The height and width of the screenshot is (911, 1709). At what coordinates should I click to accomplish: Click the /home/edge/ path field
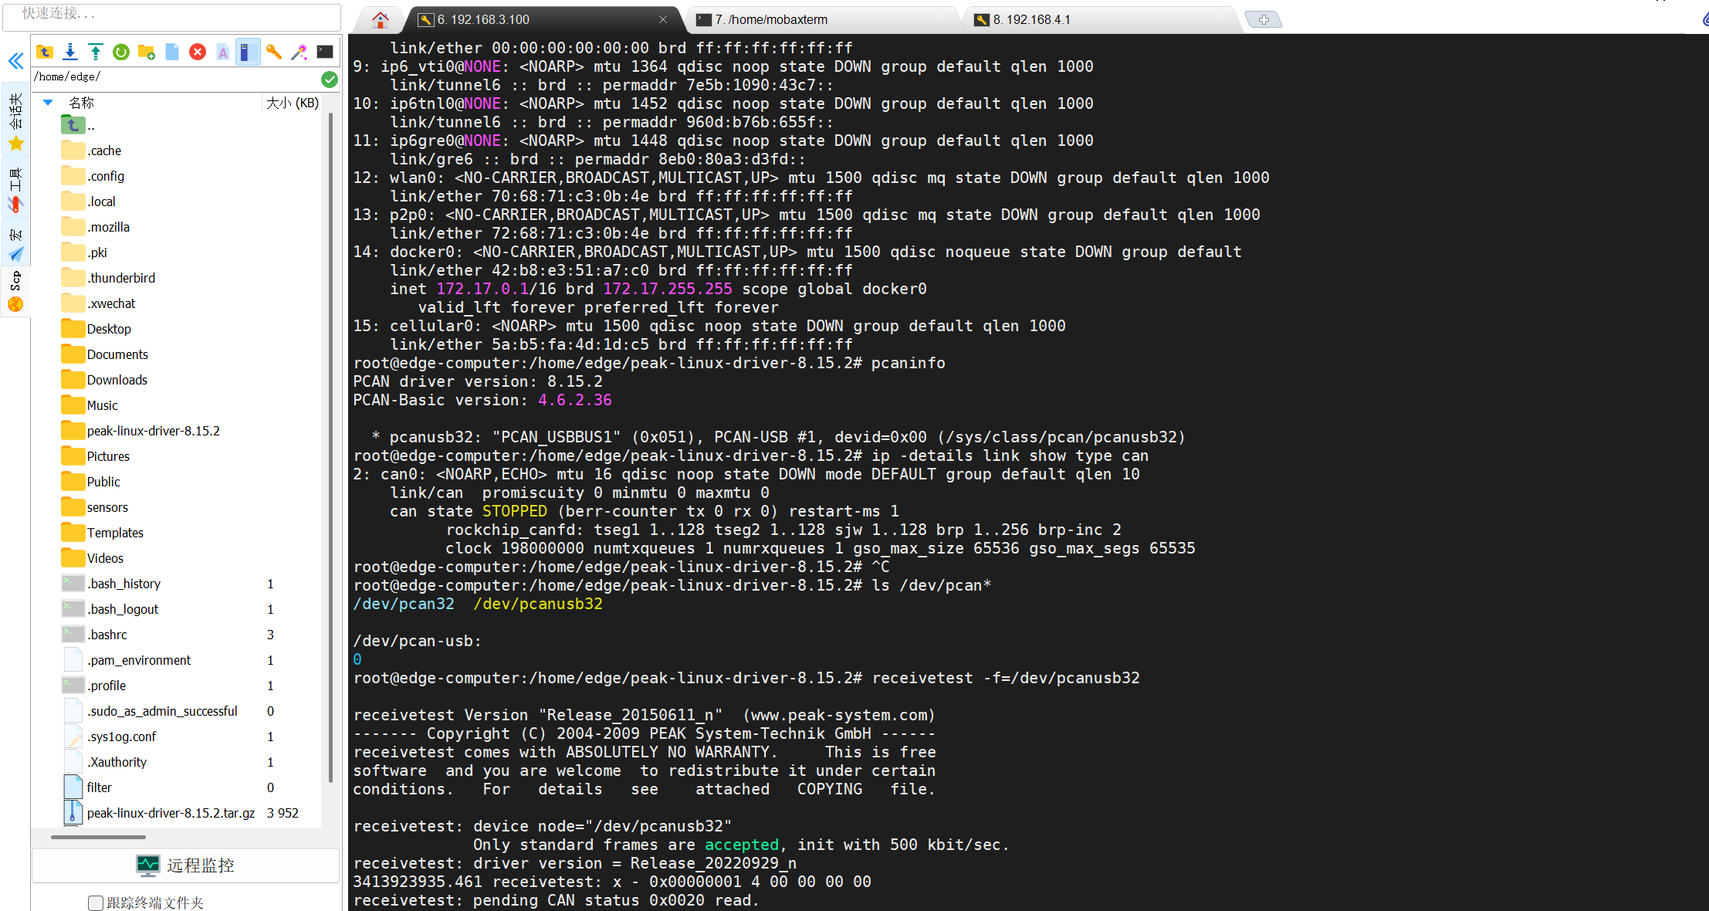click(x=174, y=77)
